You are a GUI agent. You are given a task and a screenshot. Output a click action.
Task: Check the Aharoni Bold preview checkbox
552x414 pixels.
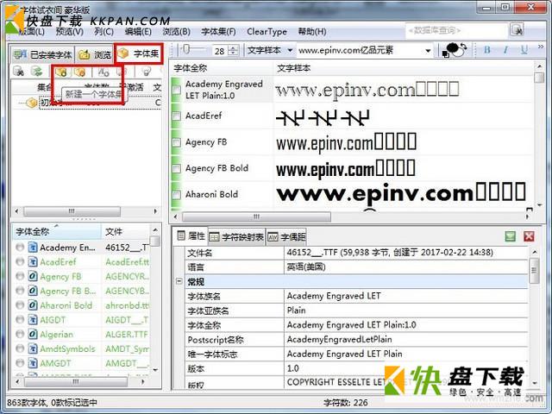[177, 194]
